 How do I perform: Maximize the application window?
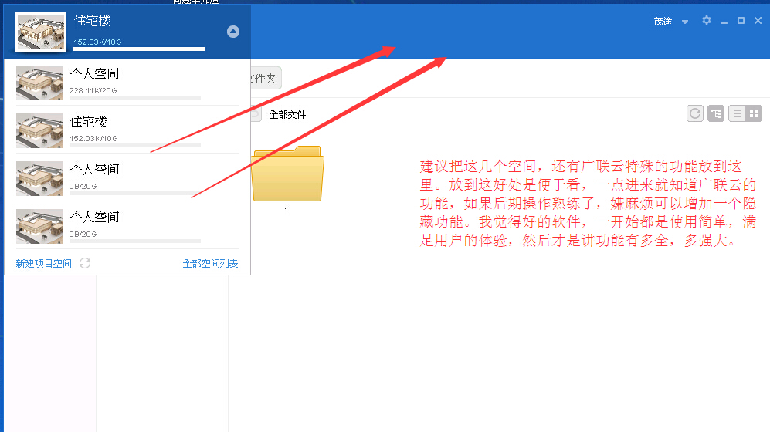click(x=741, y=21)
